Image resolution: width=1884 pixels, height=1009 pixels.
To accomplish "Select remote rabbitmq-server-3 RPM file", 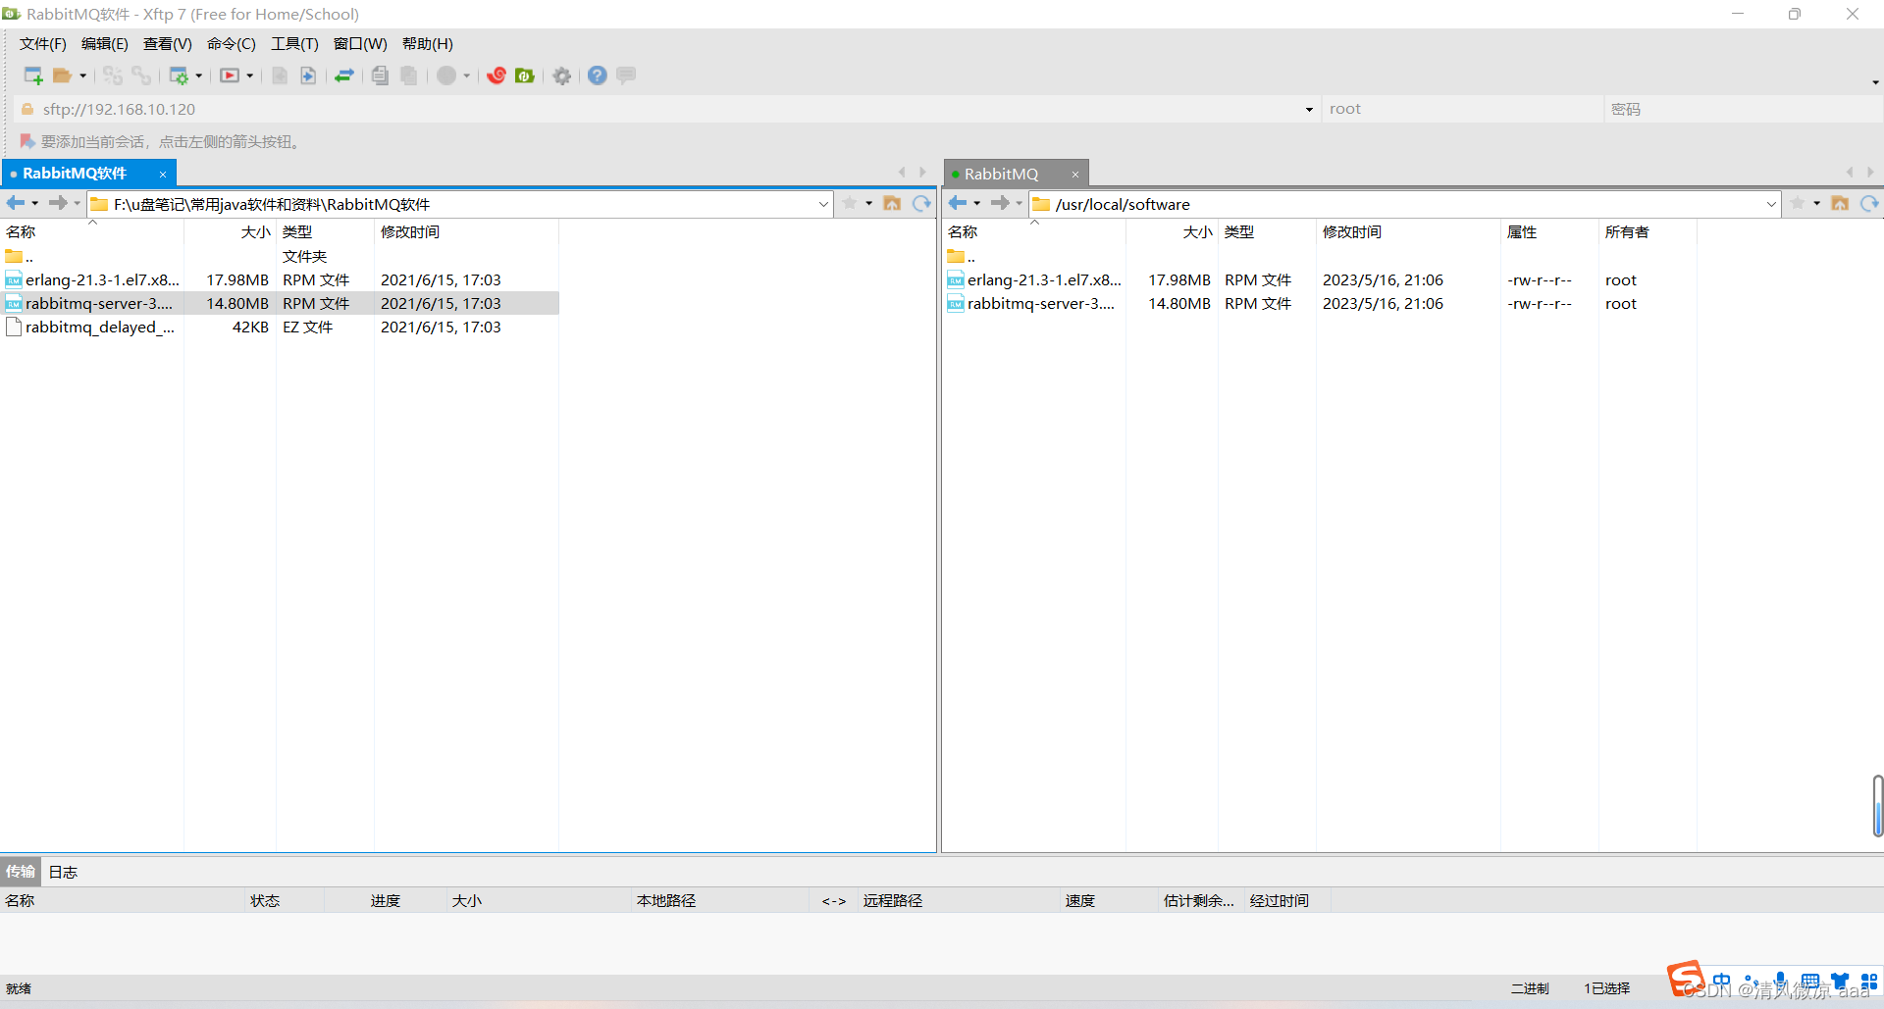I will coord(1320,304).
